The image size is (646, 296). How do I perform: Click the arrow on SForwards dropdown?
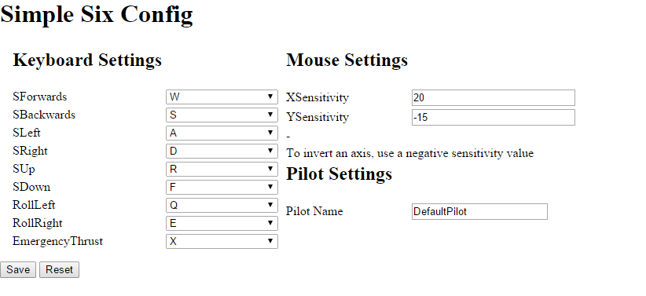coord(270,97)
